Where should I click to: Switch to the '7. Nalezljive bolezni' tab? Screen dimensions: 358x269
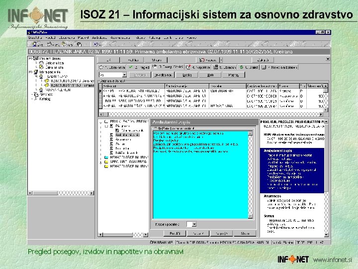[x=279, y=67]
